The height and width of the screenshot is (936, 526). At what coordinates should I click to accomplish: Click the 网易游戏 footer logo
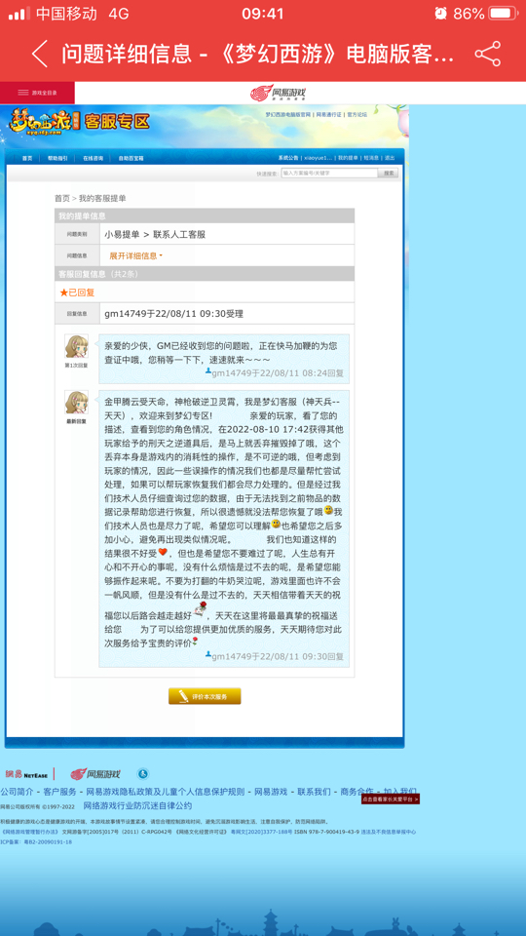94,774
